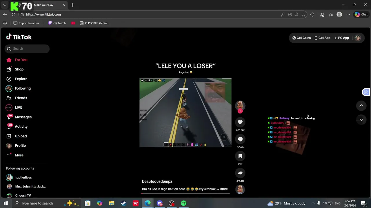The width and height of the screenshot is (371, 208).
Task: Open browser extensions puzzle icon
Action: pyautogui.click(x=312, y=14)
